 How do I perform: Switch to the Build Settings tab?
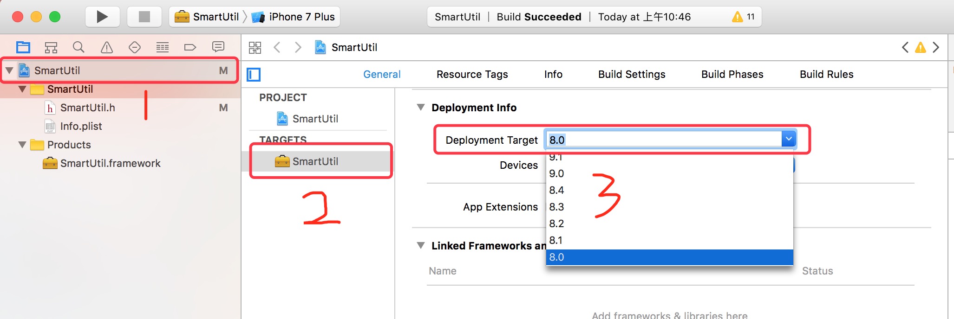pyautogui.click(x=632, y=74)
